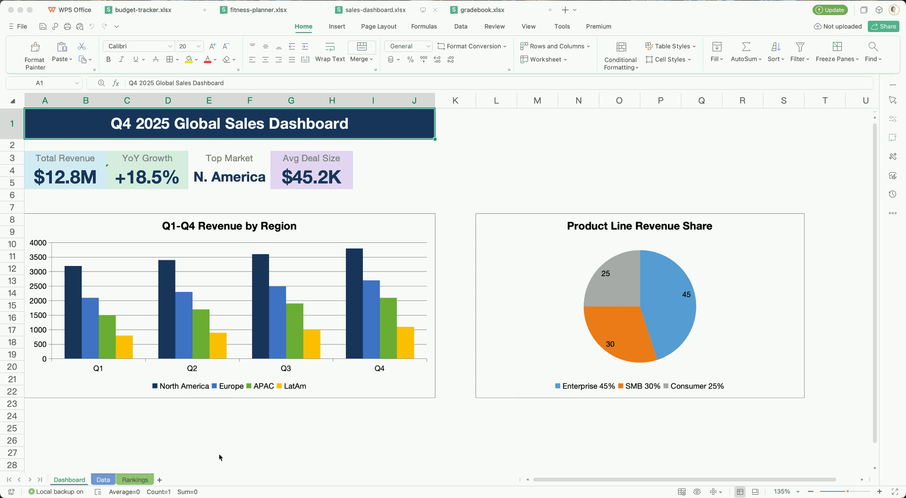Enable Wrap Text for the selection

330,52
